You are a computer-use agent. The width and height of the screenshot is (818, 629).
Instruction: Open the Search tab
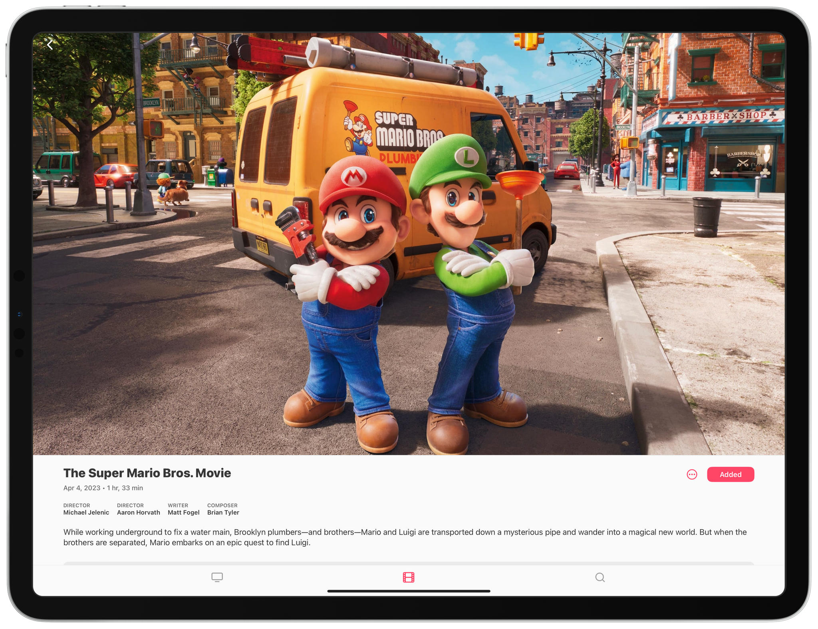[x=600, y=577]
